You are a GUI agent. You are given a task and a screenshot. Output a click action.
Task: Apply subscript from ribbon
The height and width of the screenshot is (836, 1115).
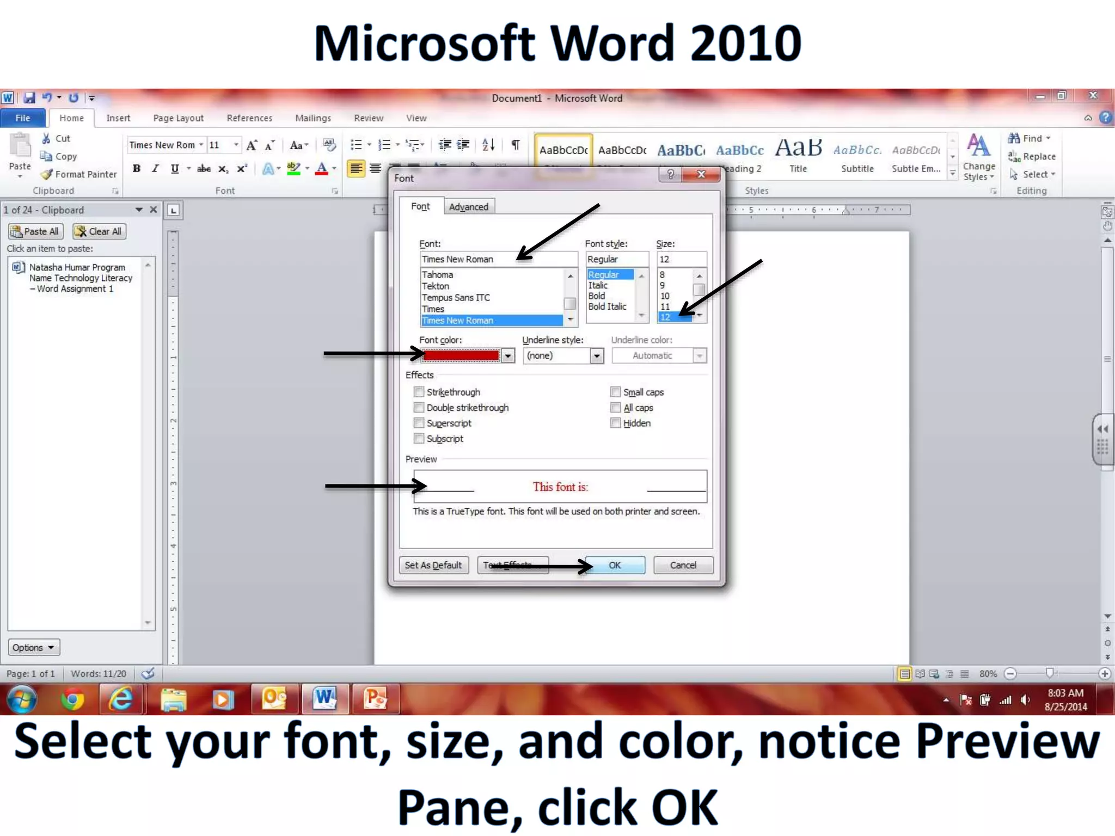223,169
